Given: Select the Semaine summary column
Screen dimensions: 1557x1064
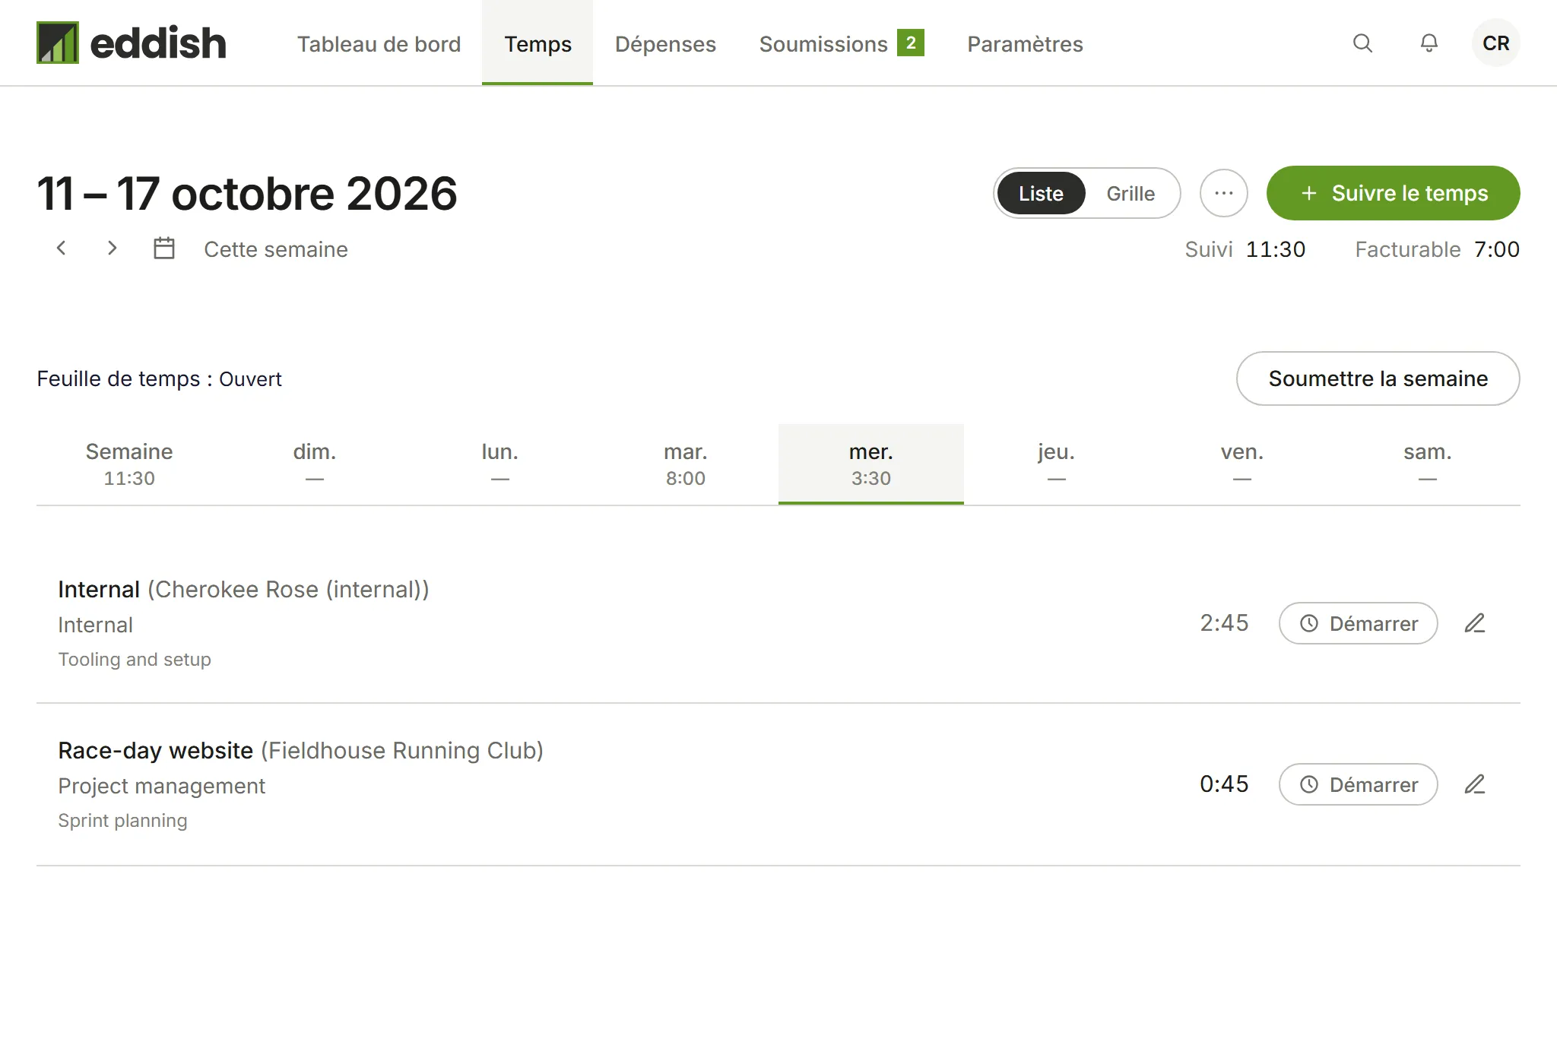Looking at the screenshot, I should [x=129, y=464].
